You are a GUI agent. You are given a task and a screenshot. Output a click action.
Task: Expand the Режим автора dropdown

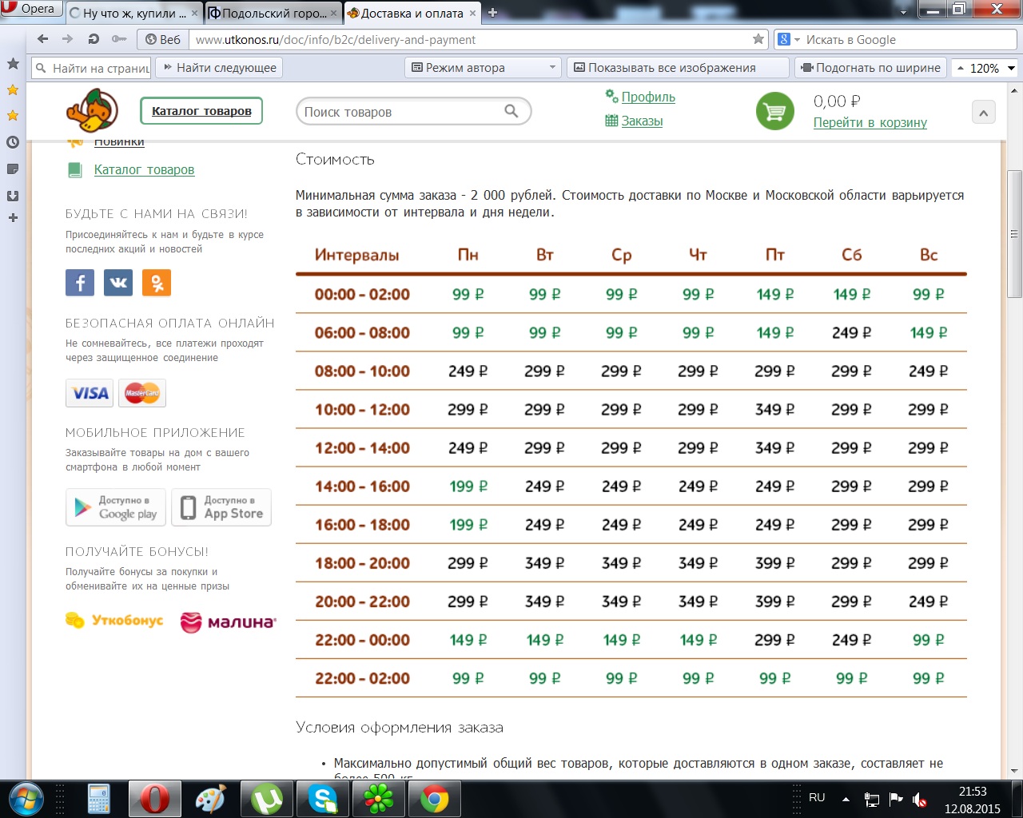tap(551, 68)
